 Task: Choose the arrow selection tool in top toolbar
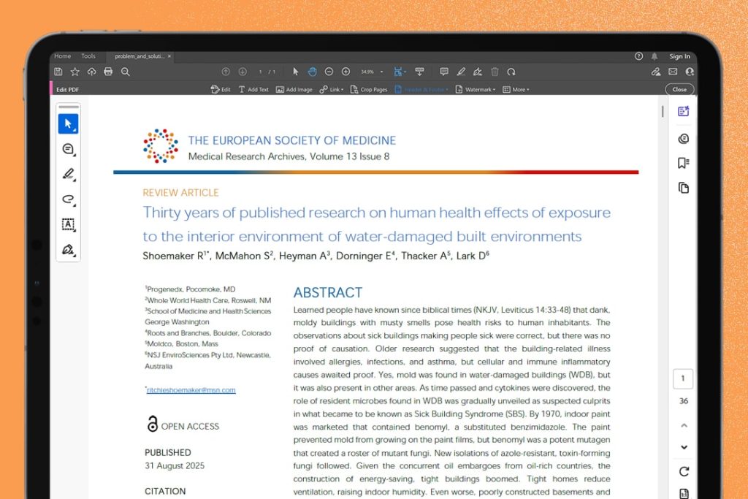tap(295, 72)
